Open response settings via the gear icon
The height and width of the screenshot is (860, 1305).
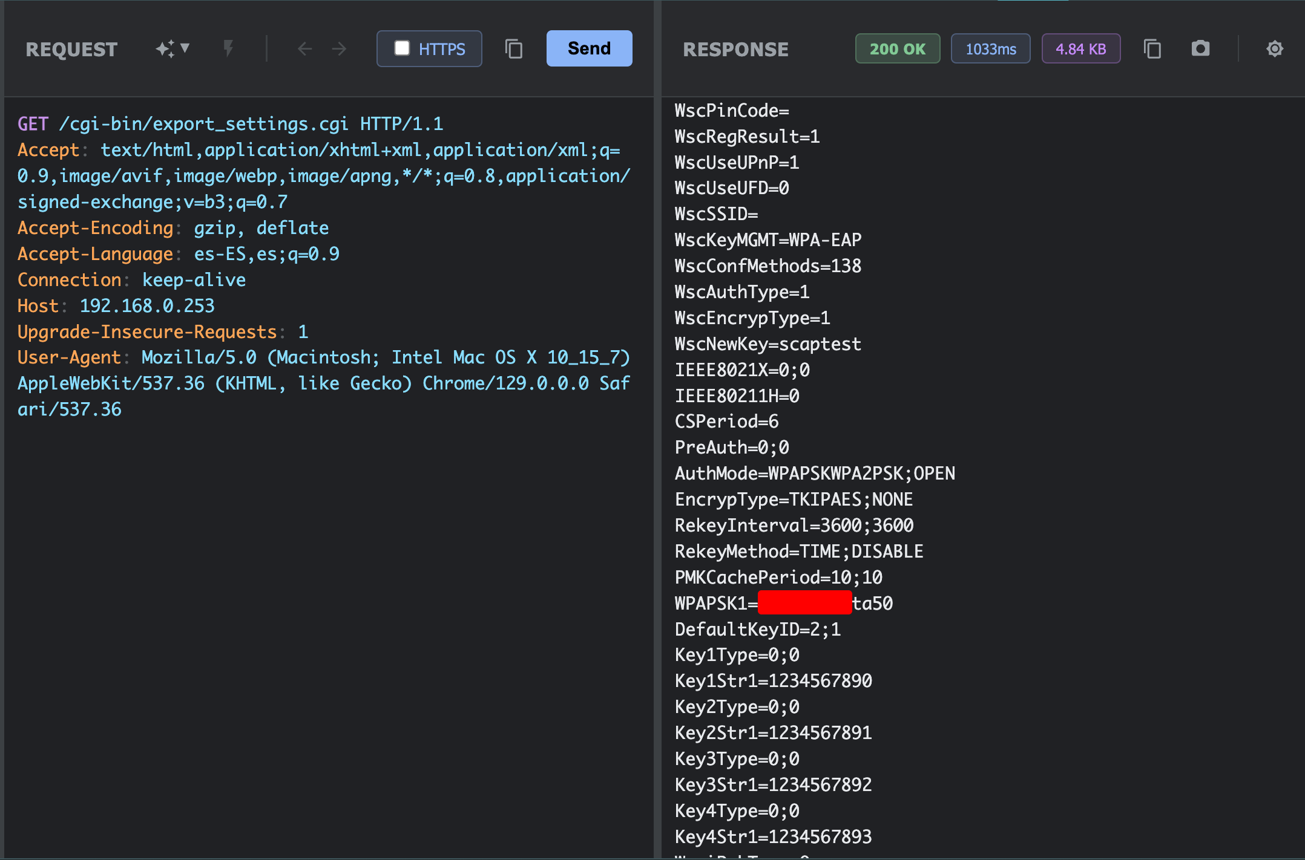[x=1275, y=48]
